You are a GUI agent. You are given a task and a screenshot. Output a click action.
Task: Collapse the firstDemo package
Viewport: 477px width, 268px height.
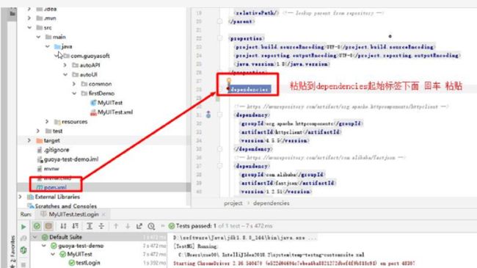[x=74, y=93]
